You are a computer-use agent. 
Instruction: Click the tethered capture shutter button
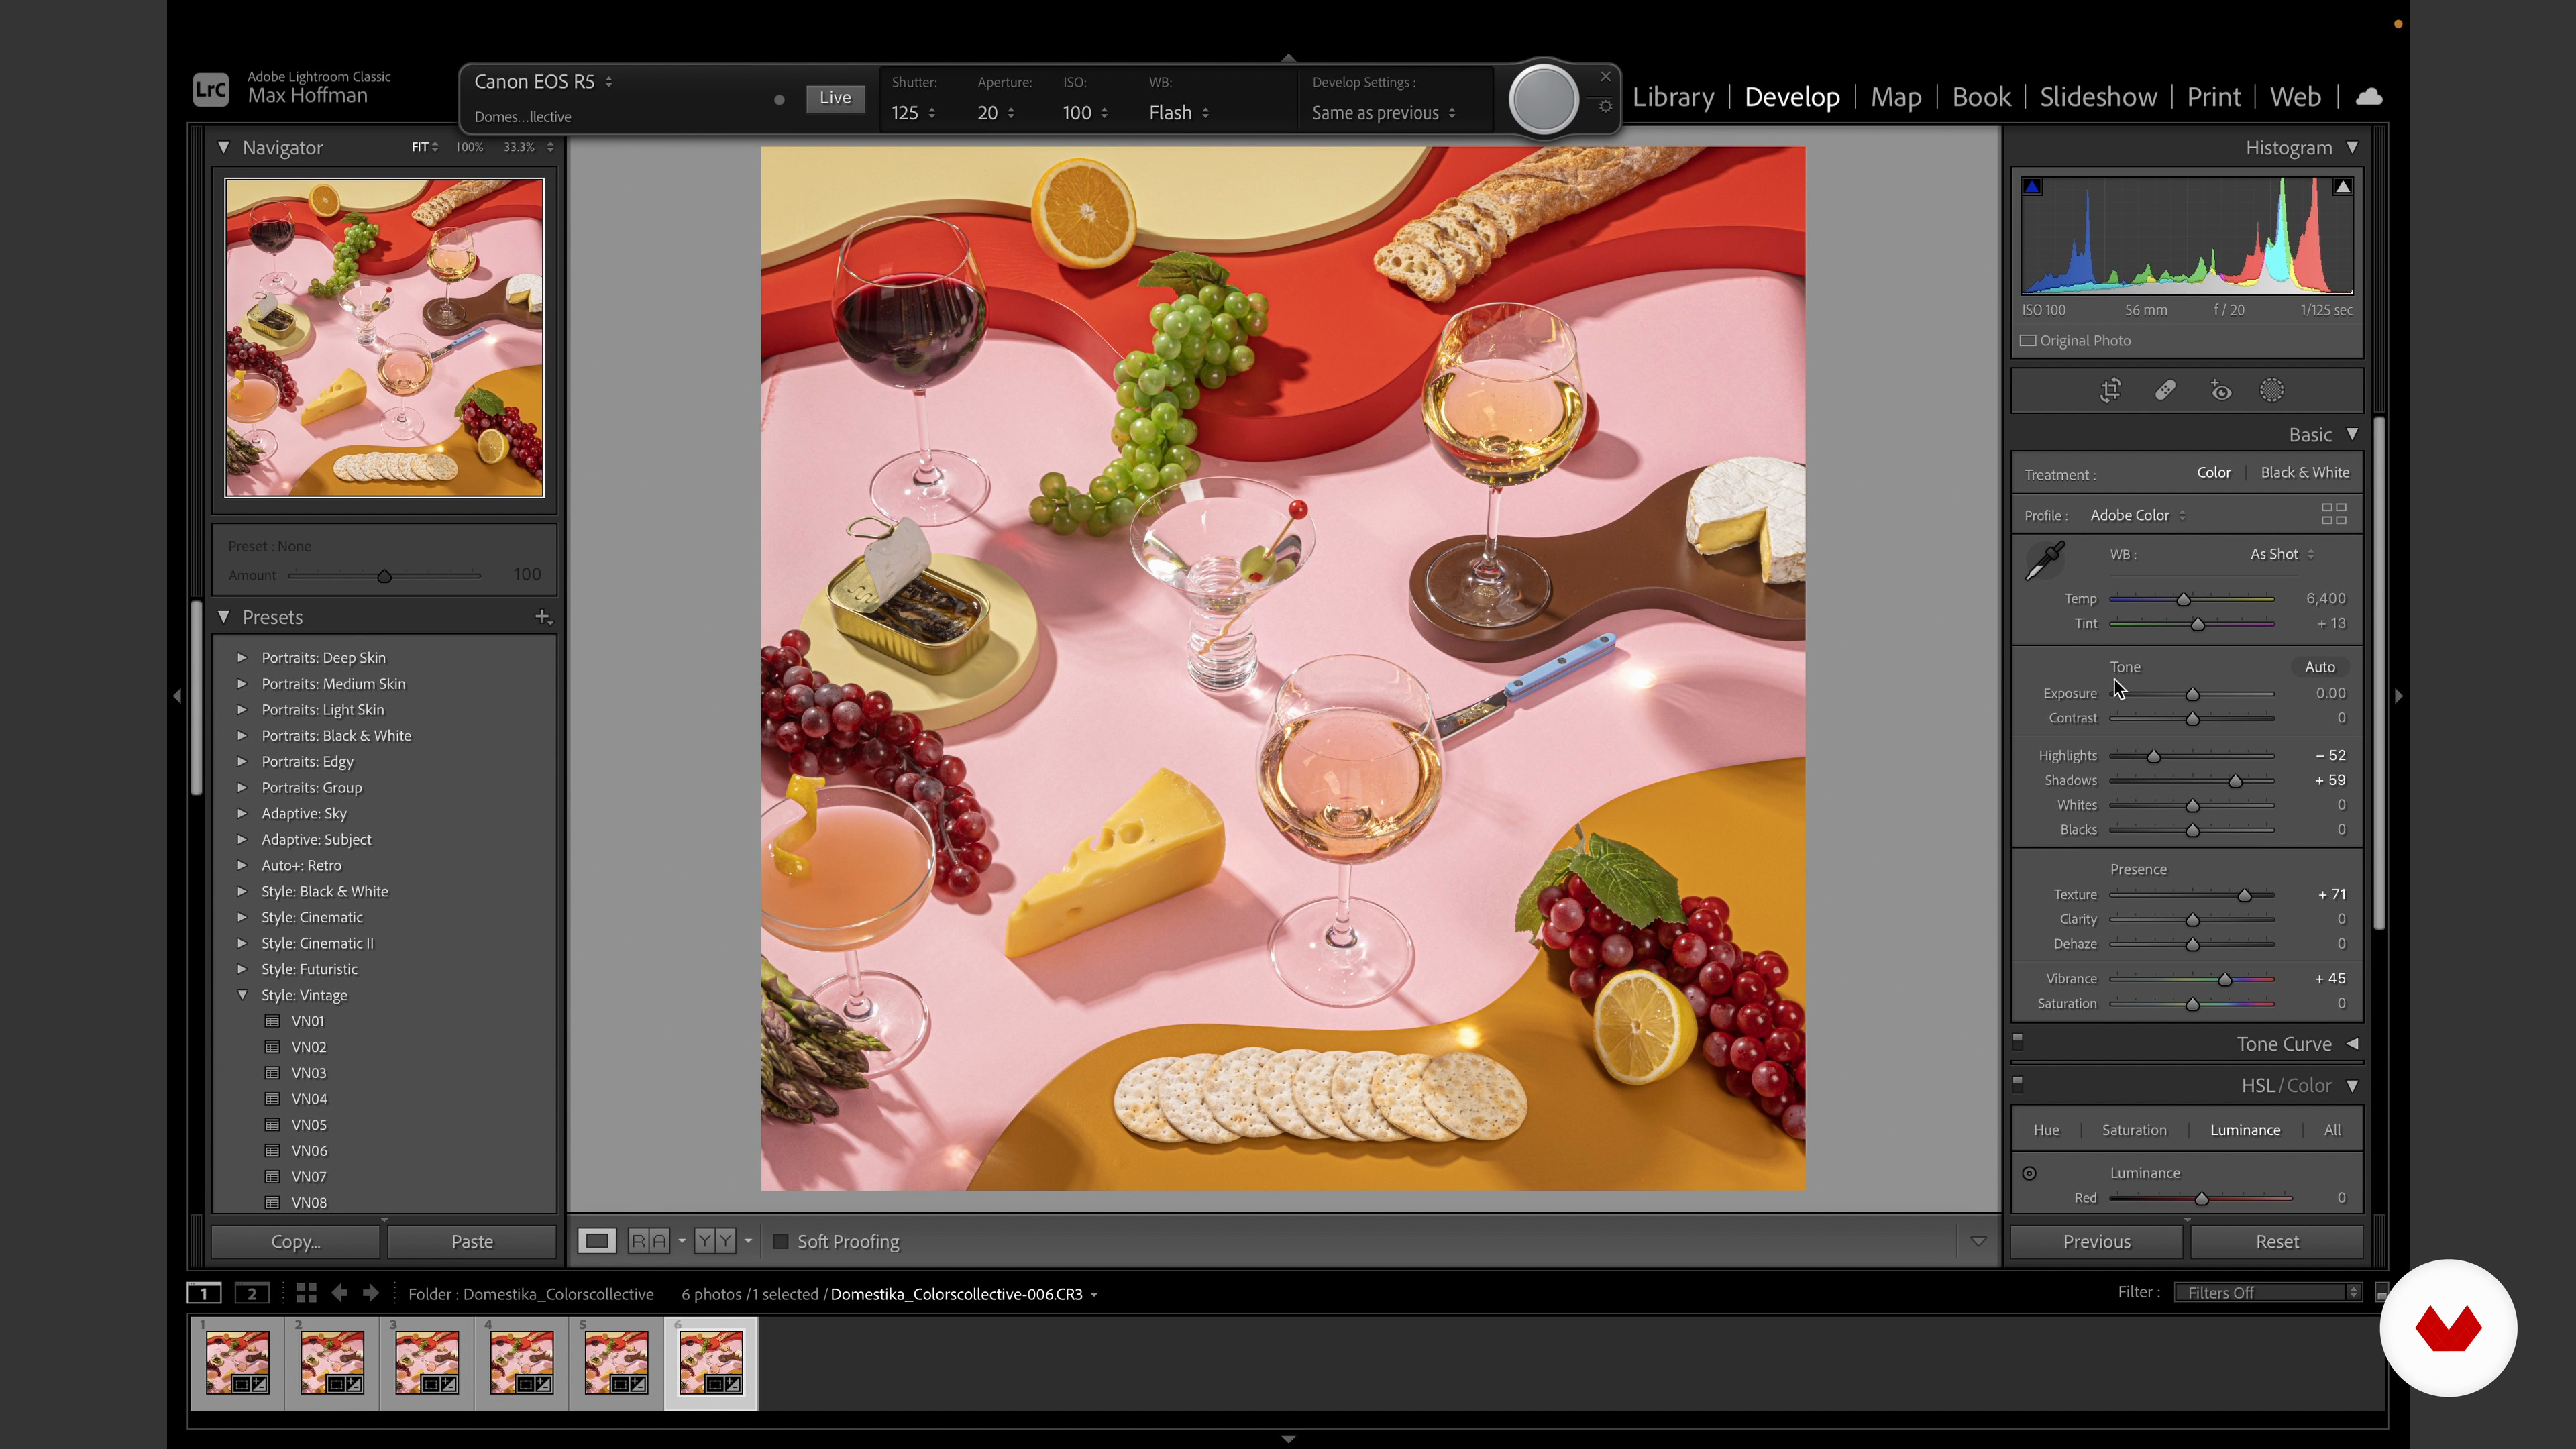point(1543,99)
